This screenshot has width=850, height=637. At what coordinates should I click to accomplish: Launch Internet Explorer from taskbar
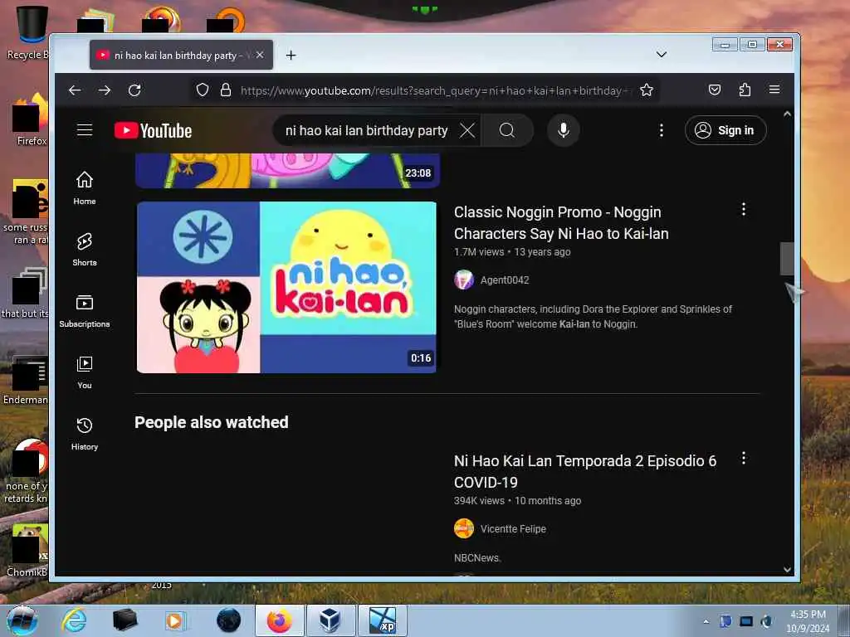[x=74, y=620]
